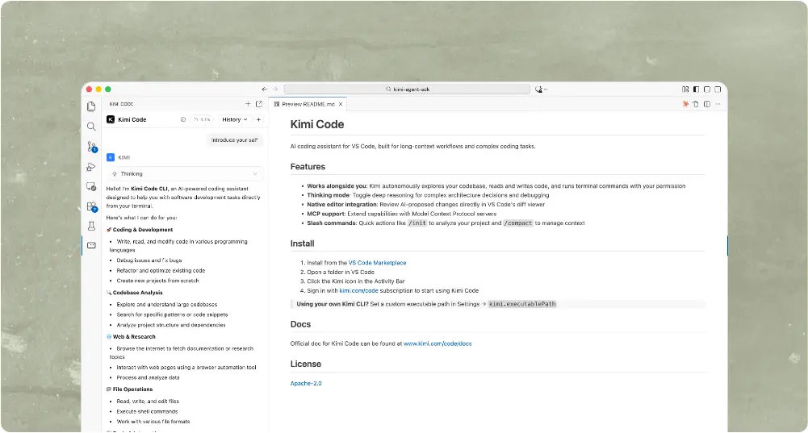Toggle the bottom panel layout button
This screenshot has width=808, height=433.
(707, 90)
